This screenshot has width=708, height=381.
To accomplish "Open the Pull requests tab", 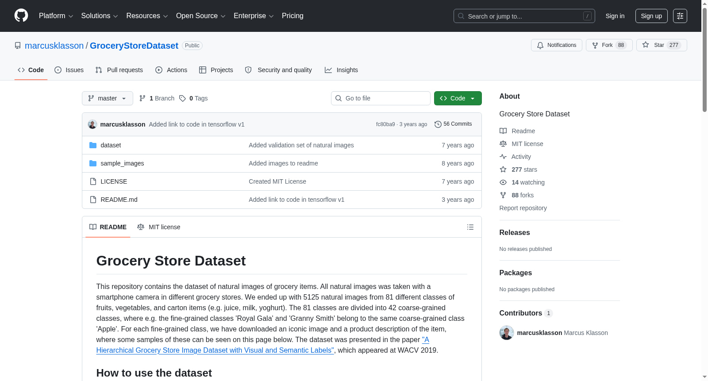I will pyautogui.click(x=119, y=70).
